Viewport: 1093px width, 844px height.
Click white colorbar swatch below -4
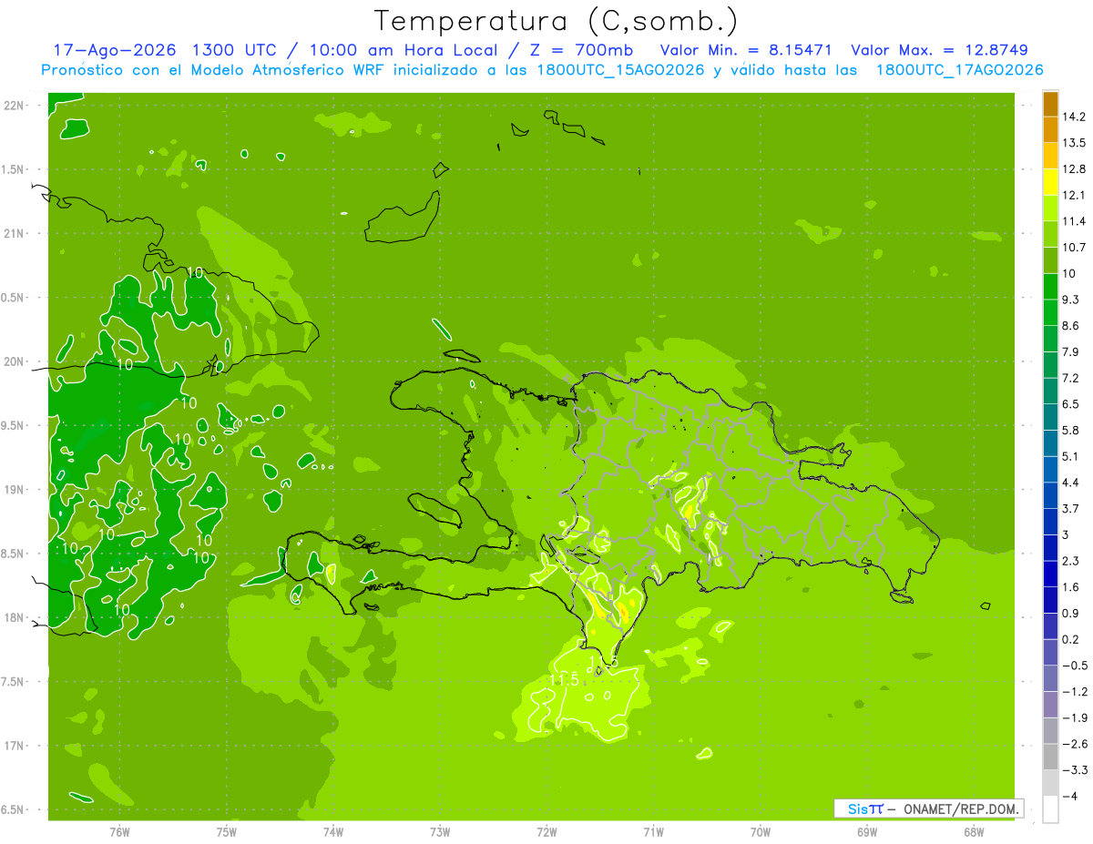click(x=1050, y=808)
